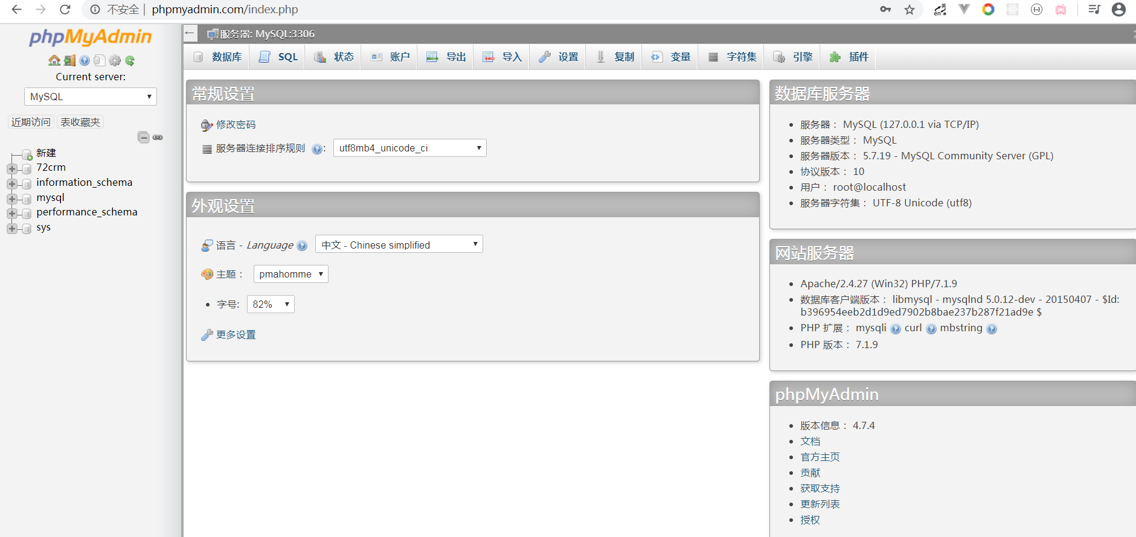Click the help icon beside Language label

302,246
